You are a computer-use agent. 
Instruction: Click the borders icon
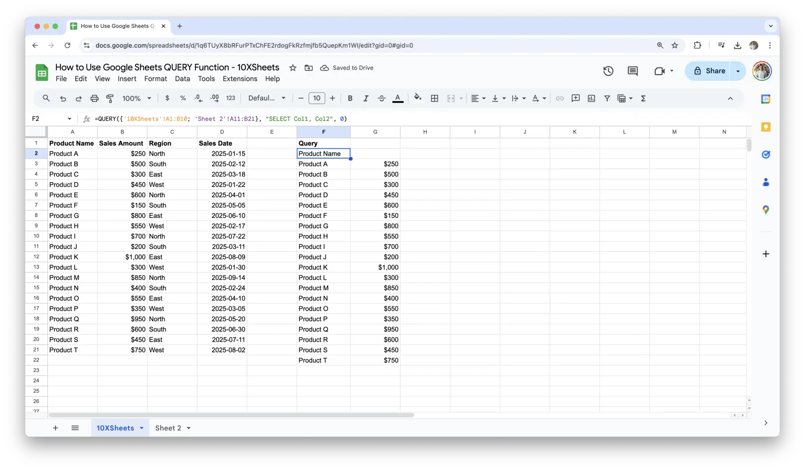coord(434,98)
